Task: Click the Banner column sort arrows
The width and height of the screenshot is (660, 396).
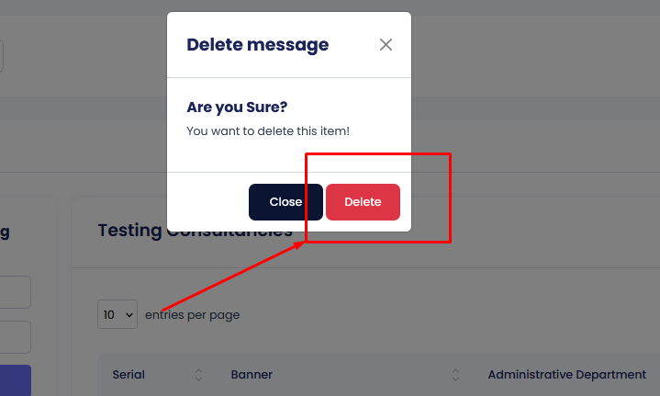Action: 455,375
